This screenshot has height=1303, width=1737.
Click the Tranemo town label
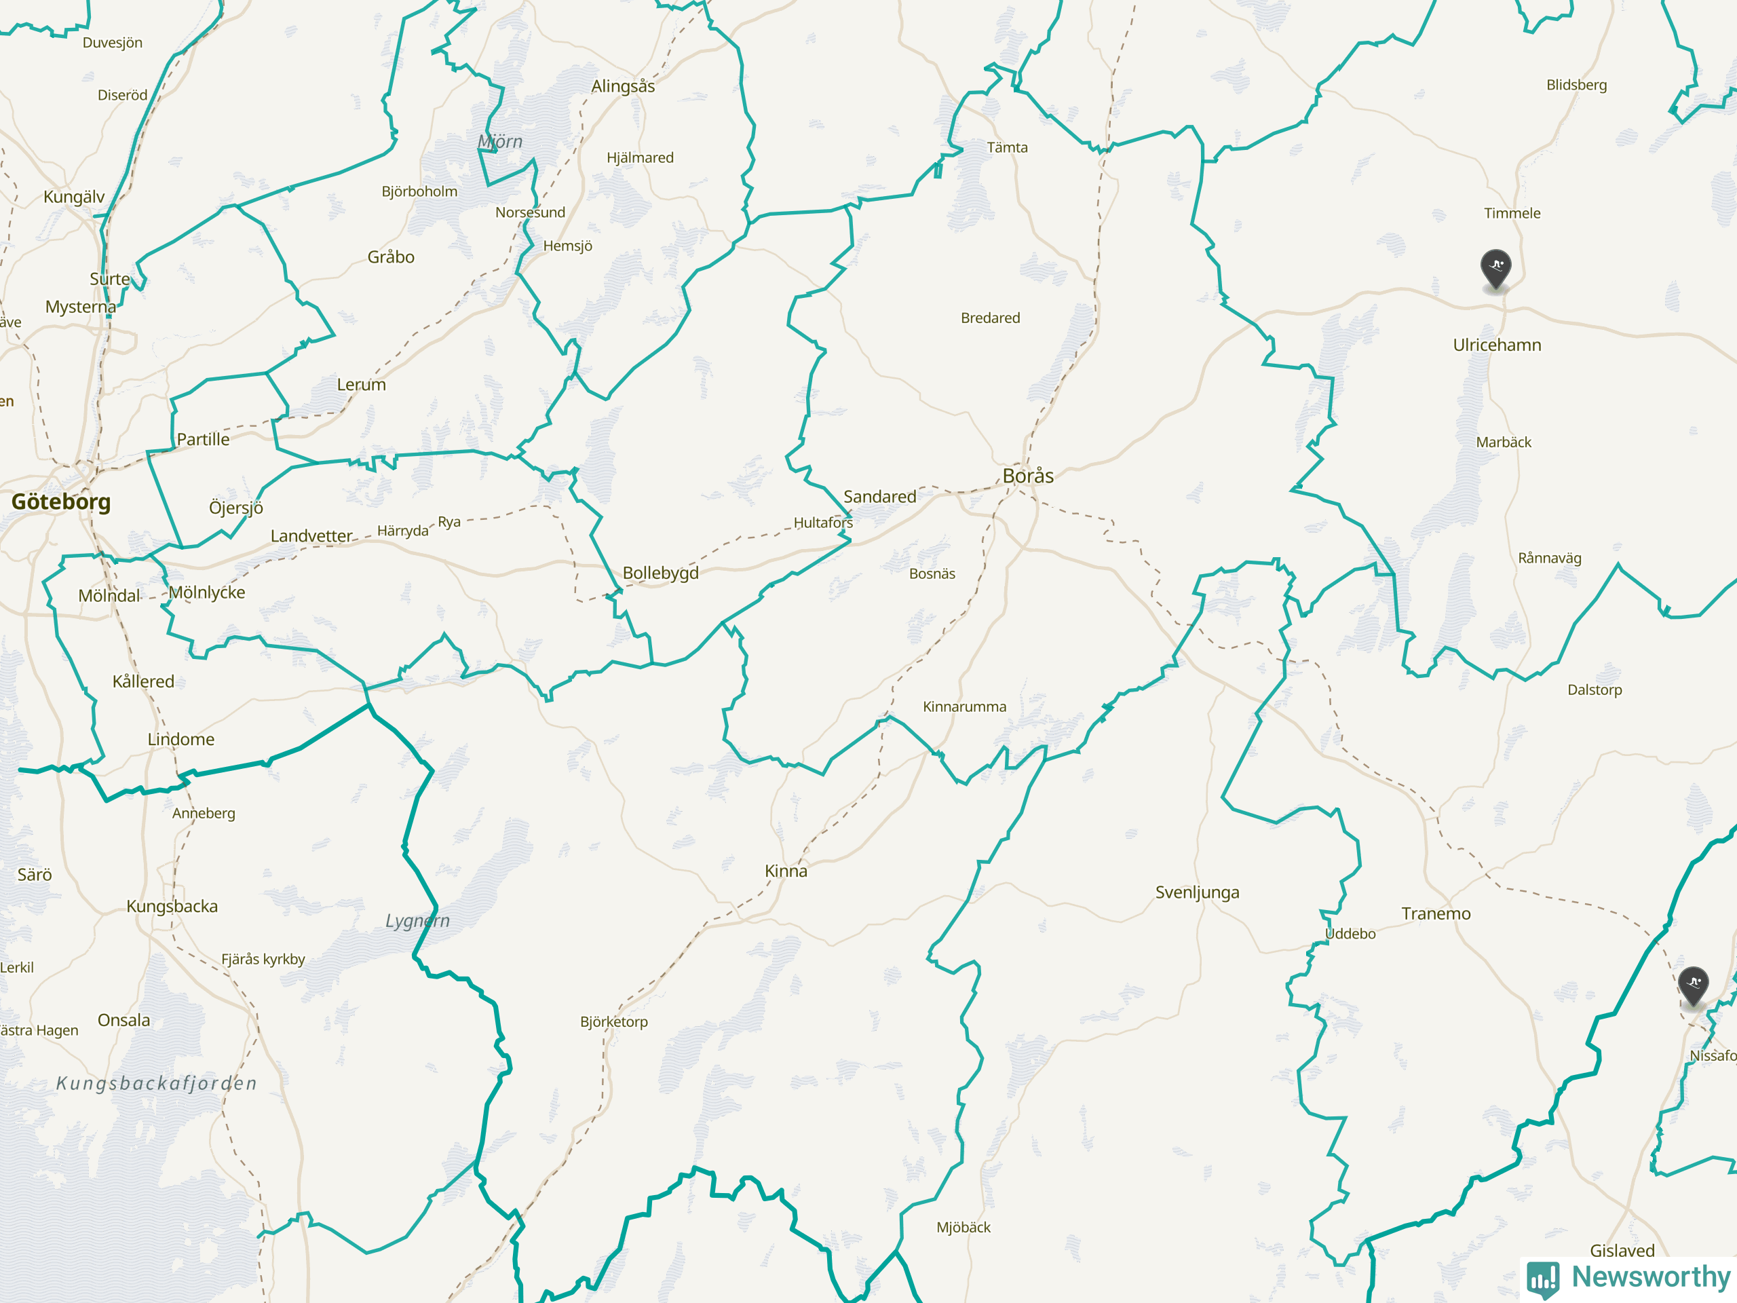coord(1436,913)
